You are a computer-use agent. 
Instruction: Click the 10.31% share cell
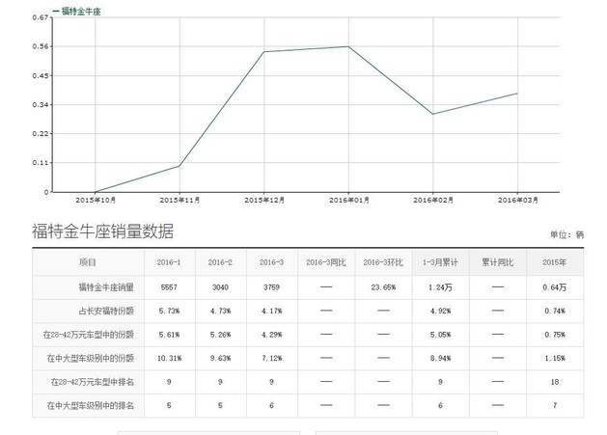tap(169, 358)
